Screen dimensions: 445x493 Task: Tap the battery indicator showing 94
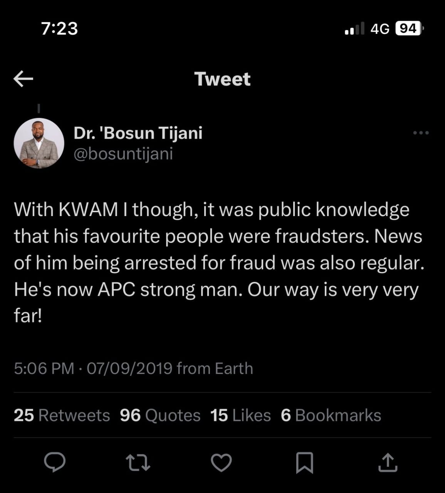point(409,29)
